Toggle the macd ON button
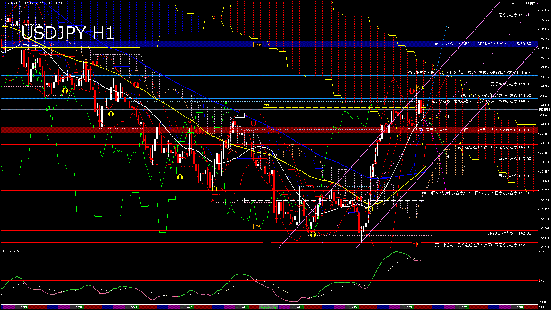The width and height of the screenshot is (551, 310). click(269, 307)
